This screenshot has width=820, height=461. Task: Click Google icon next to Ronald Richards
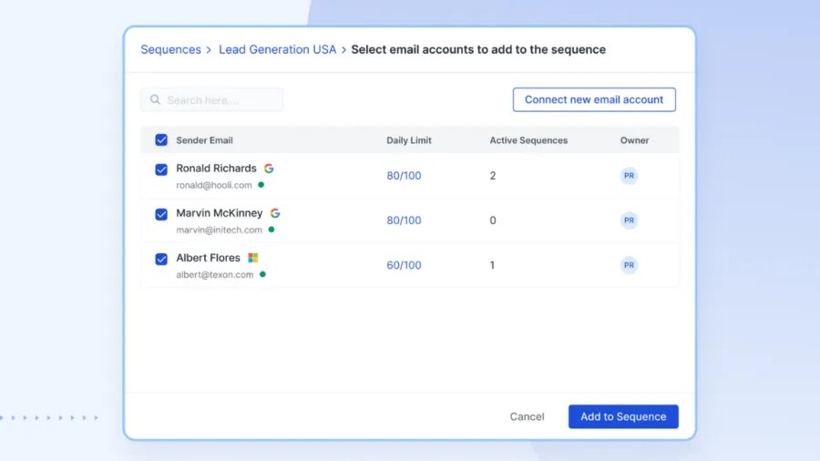pos(269,169)
